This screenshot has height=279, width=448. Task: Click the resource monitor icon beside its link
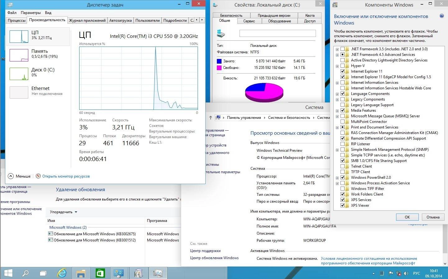coord(38,176)
